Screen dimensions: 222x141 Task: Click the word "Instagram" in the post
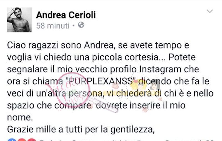point(160,69)
